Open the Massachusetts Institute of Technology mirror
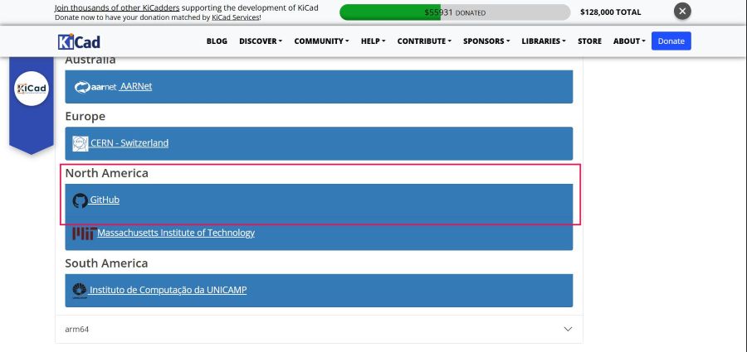Screen dimensions: 747x352 [x=176, y=233]
